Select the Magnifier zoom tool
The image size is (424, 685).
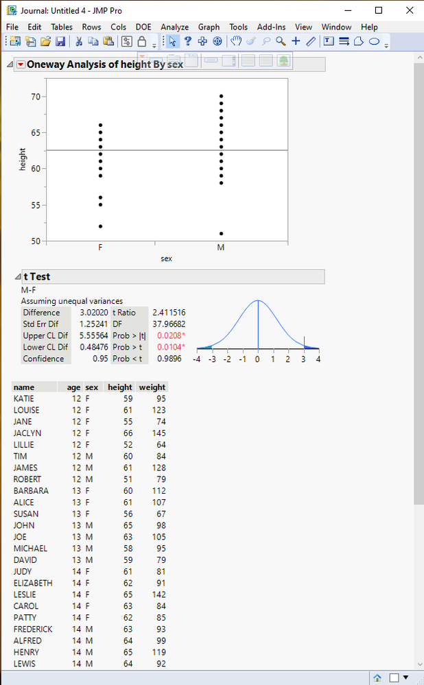click(281, 42)
